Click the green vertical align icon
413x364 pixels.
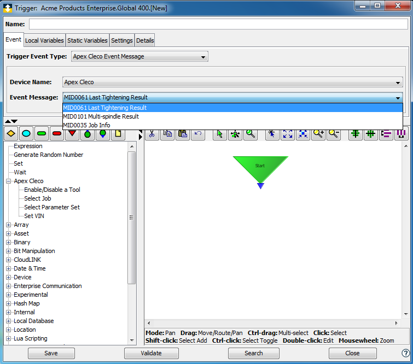[370, 134]
